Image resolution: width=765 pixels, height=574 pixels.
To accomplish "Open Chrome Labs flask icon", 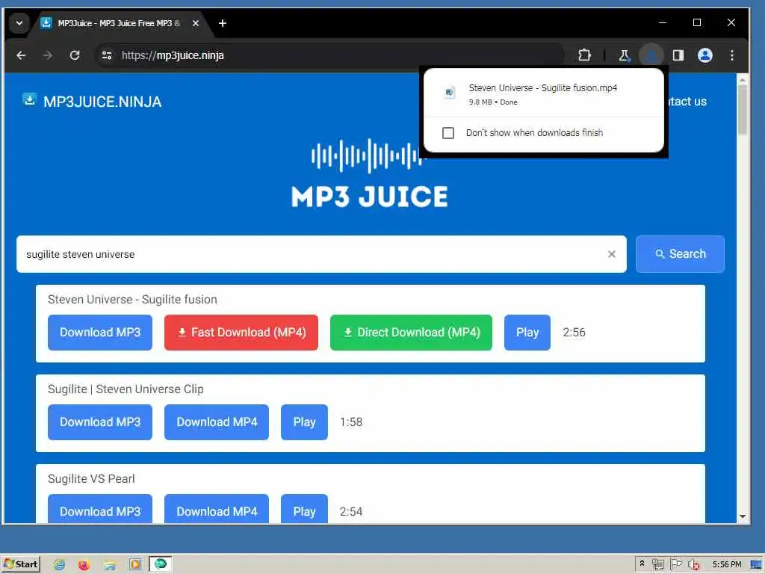I will [x=624, y=55].
